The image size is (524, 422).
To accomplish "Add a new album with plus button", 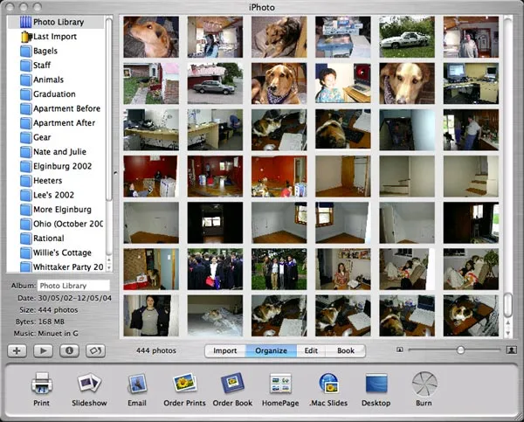I will click(x=17, y=350).
